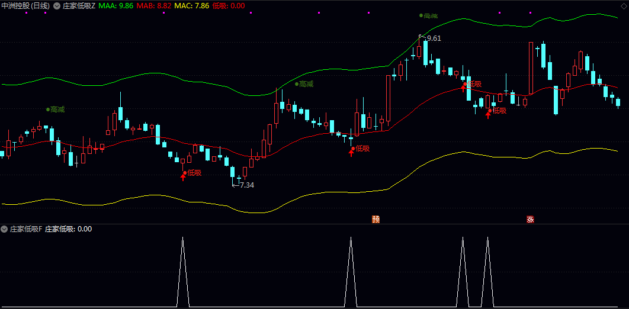Expand the 庄家低吸F sub-panel dropdown arrow

pyautogui.click(x=4, y=229)
